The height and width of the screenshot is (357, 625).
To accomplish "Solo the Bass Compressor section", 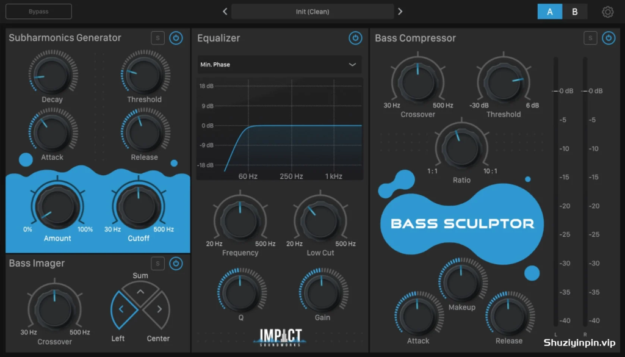I will click(x=590, y=38).
